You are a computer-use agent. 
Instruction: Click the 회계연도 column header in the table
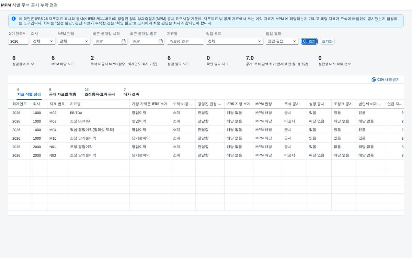click(20, 104)
